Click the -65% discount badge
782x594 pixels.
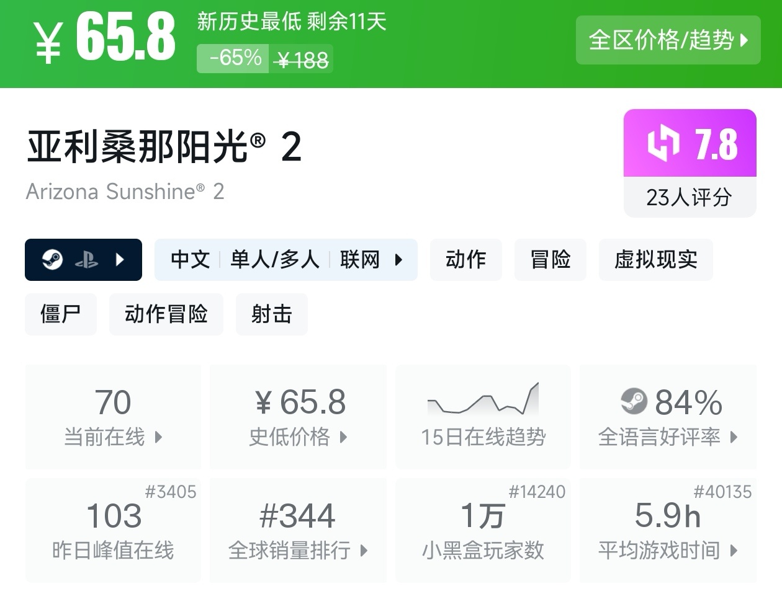point(233,58)
